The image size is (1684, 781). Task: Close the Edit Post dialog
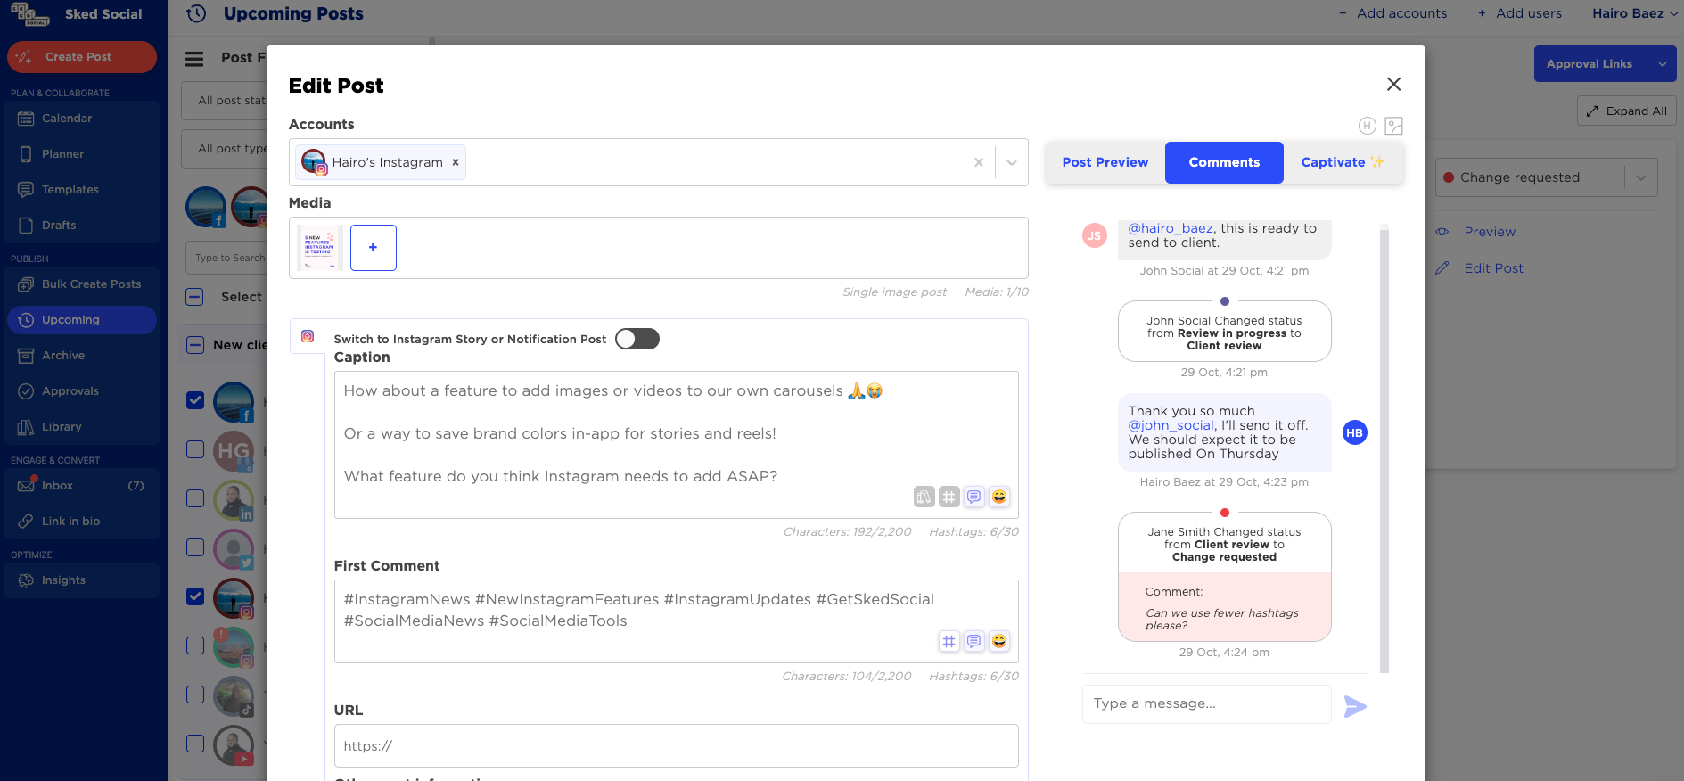click(x=1393, y=84)
